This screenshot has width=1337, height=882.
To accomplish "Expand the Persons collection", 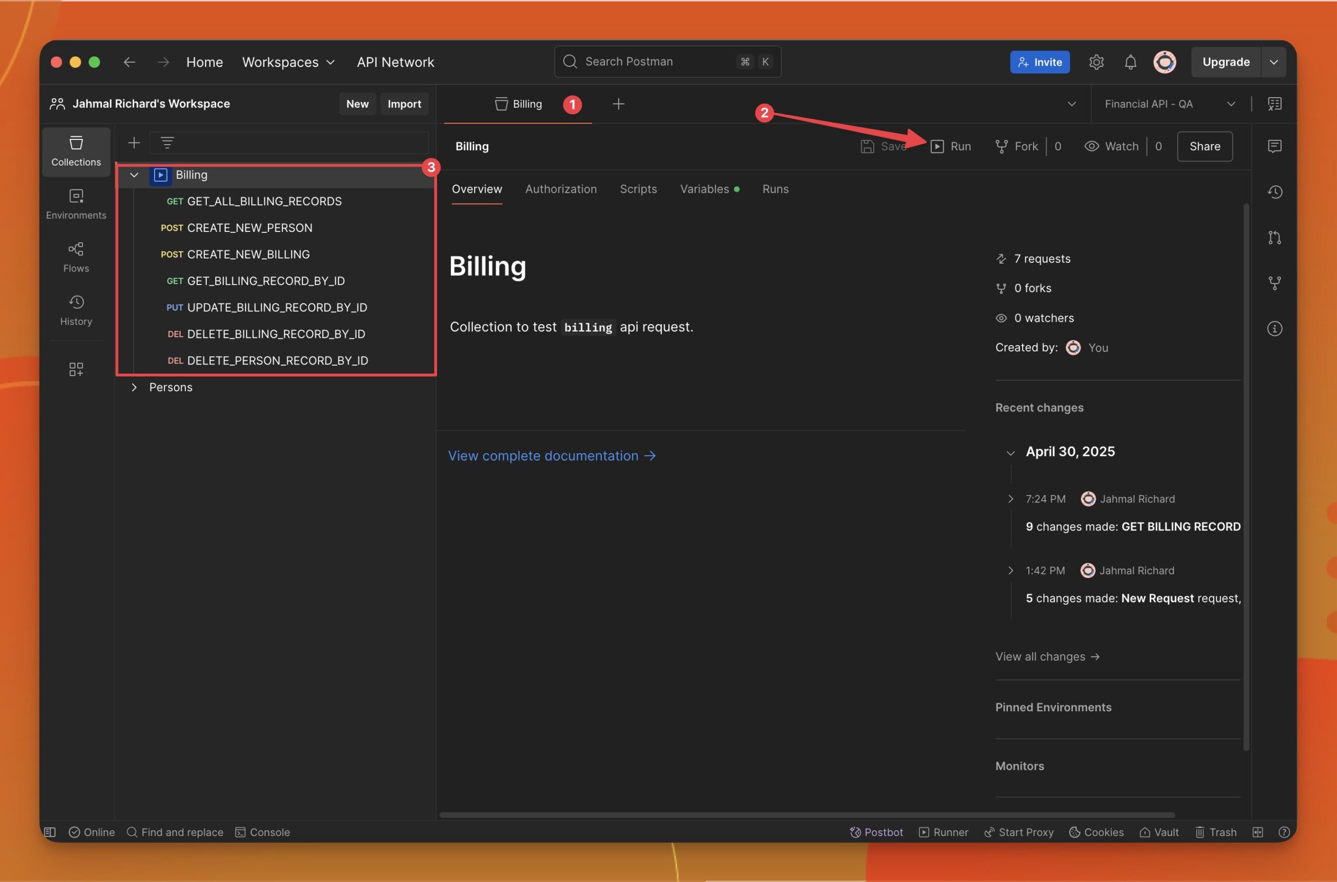I will coord(134,387).
